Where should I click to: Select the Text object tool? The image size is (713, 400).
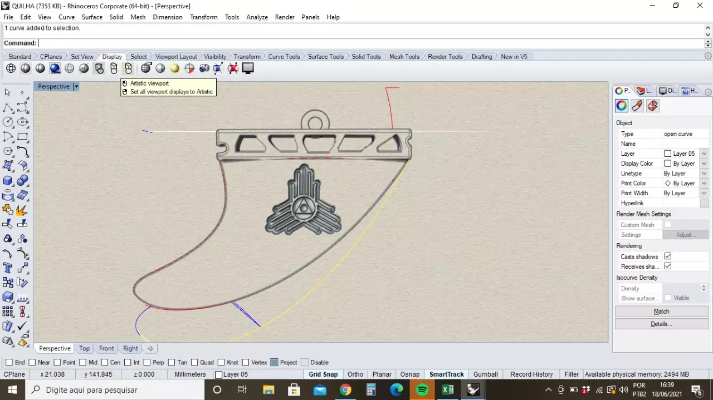point(8,268)
